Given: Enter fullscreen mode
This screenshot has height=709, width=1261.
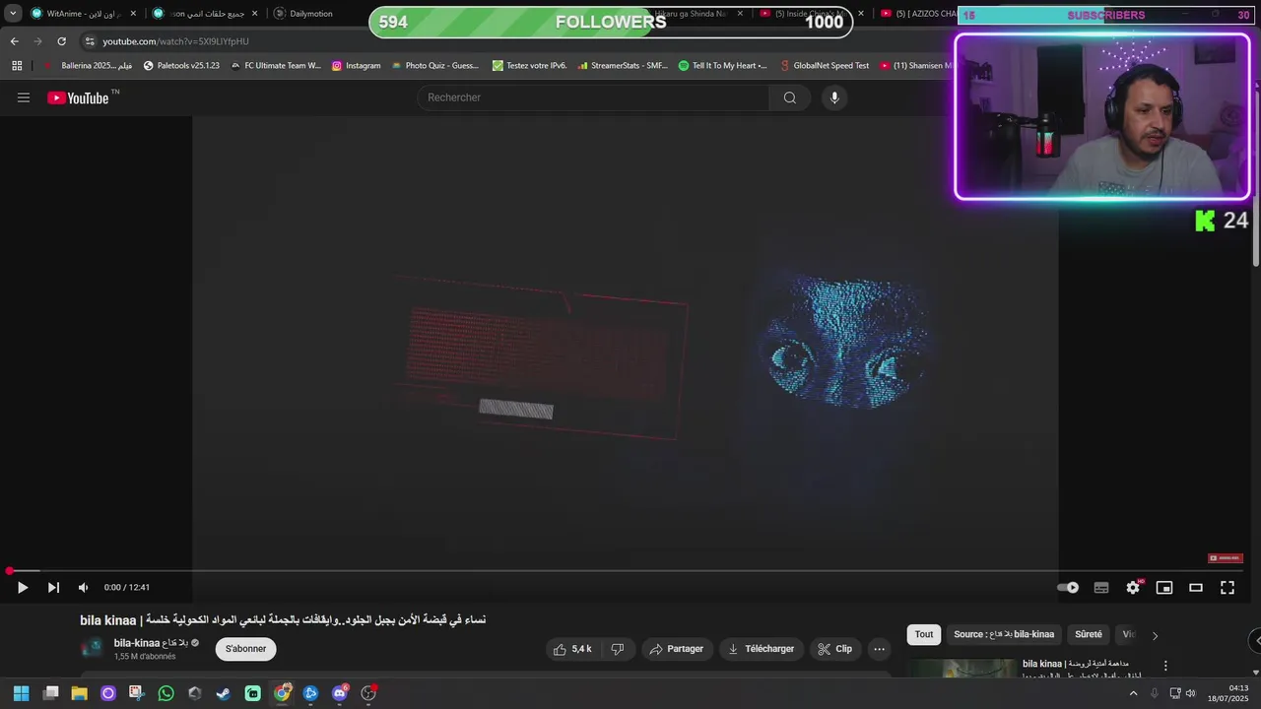Looking at the screenshot, I should pyautogui.click(x=1228, y=588).
